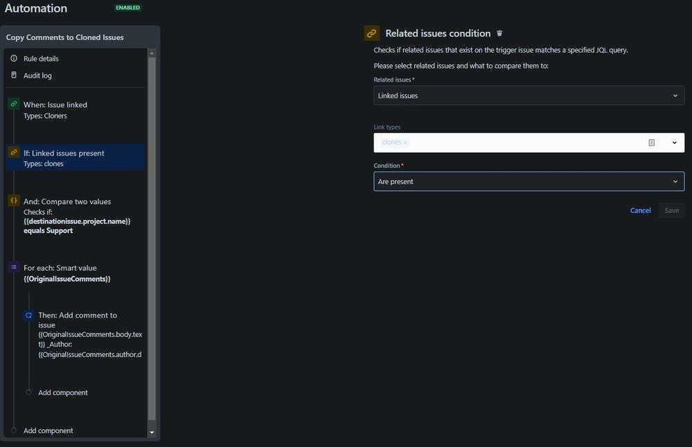Expand the Link types dropdown arrow
Viewport: 692px width, 447px height.
coord(675,143)
